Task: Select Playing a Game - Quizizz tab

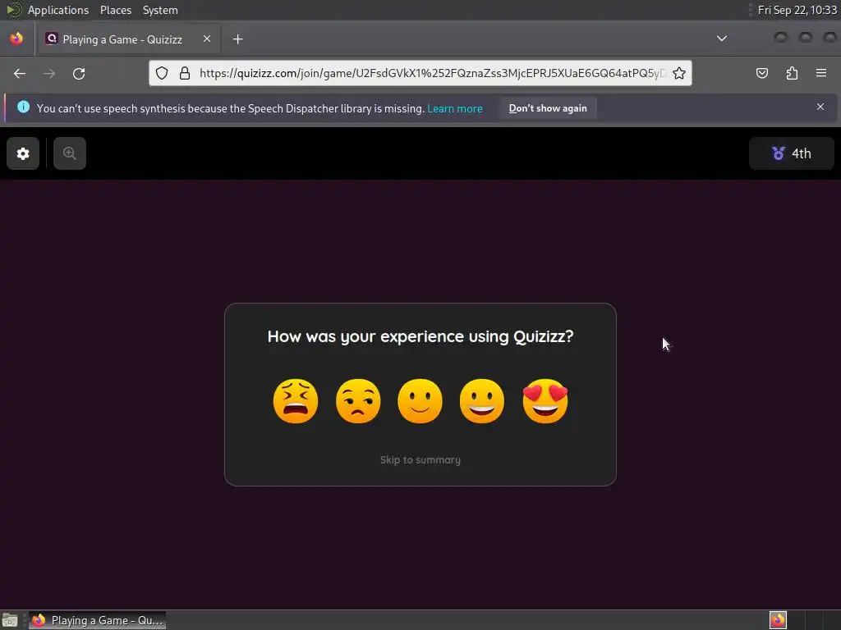Action: click(129, 39)
